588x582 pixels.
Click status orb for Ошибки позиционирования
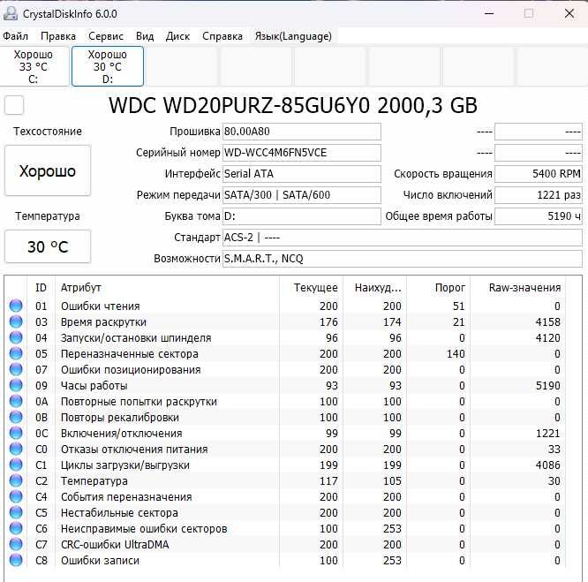coord(16,369)
